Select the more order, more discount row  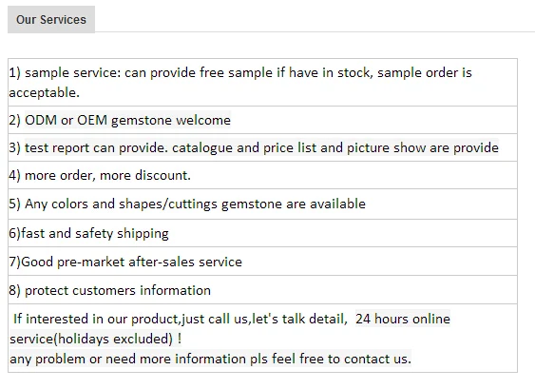tap(262, 175)
